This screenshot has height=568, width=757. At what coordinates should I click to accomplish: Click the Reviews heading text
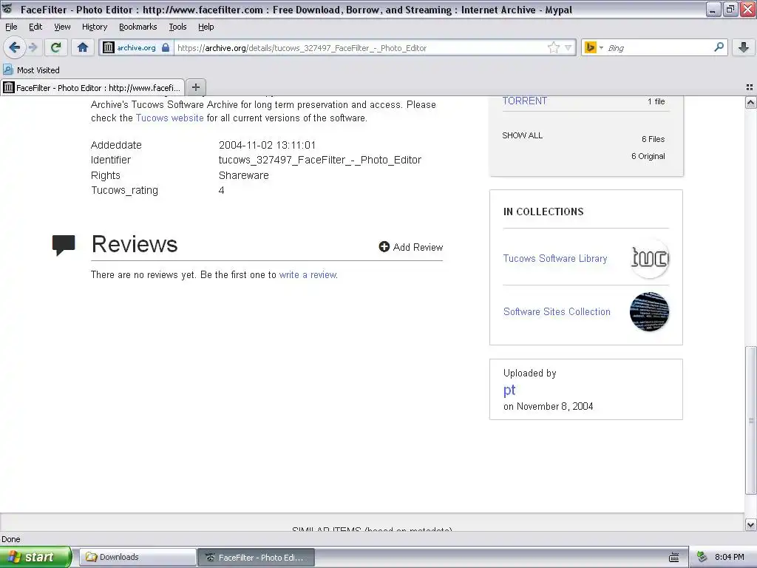(135, 244)
